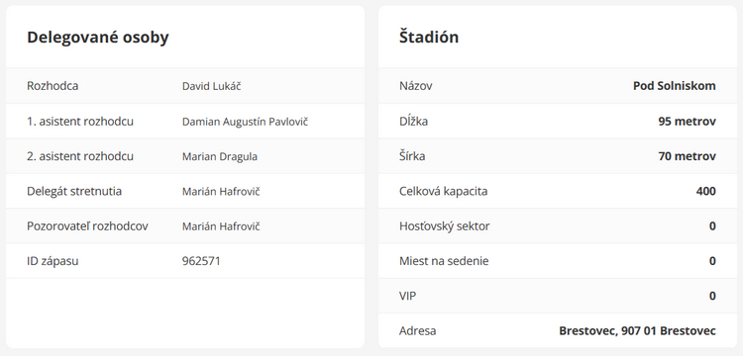The width and height of the screenshot is (743, 356).
Task: Click match ID 962571
Action: (x=201, y=261)
